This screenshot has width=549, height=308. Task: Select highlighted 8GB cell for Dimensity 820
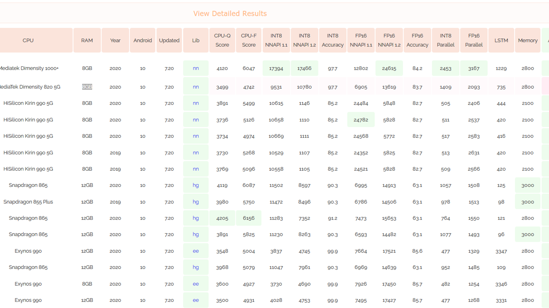tap(87, 87)
